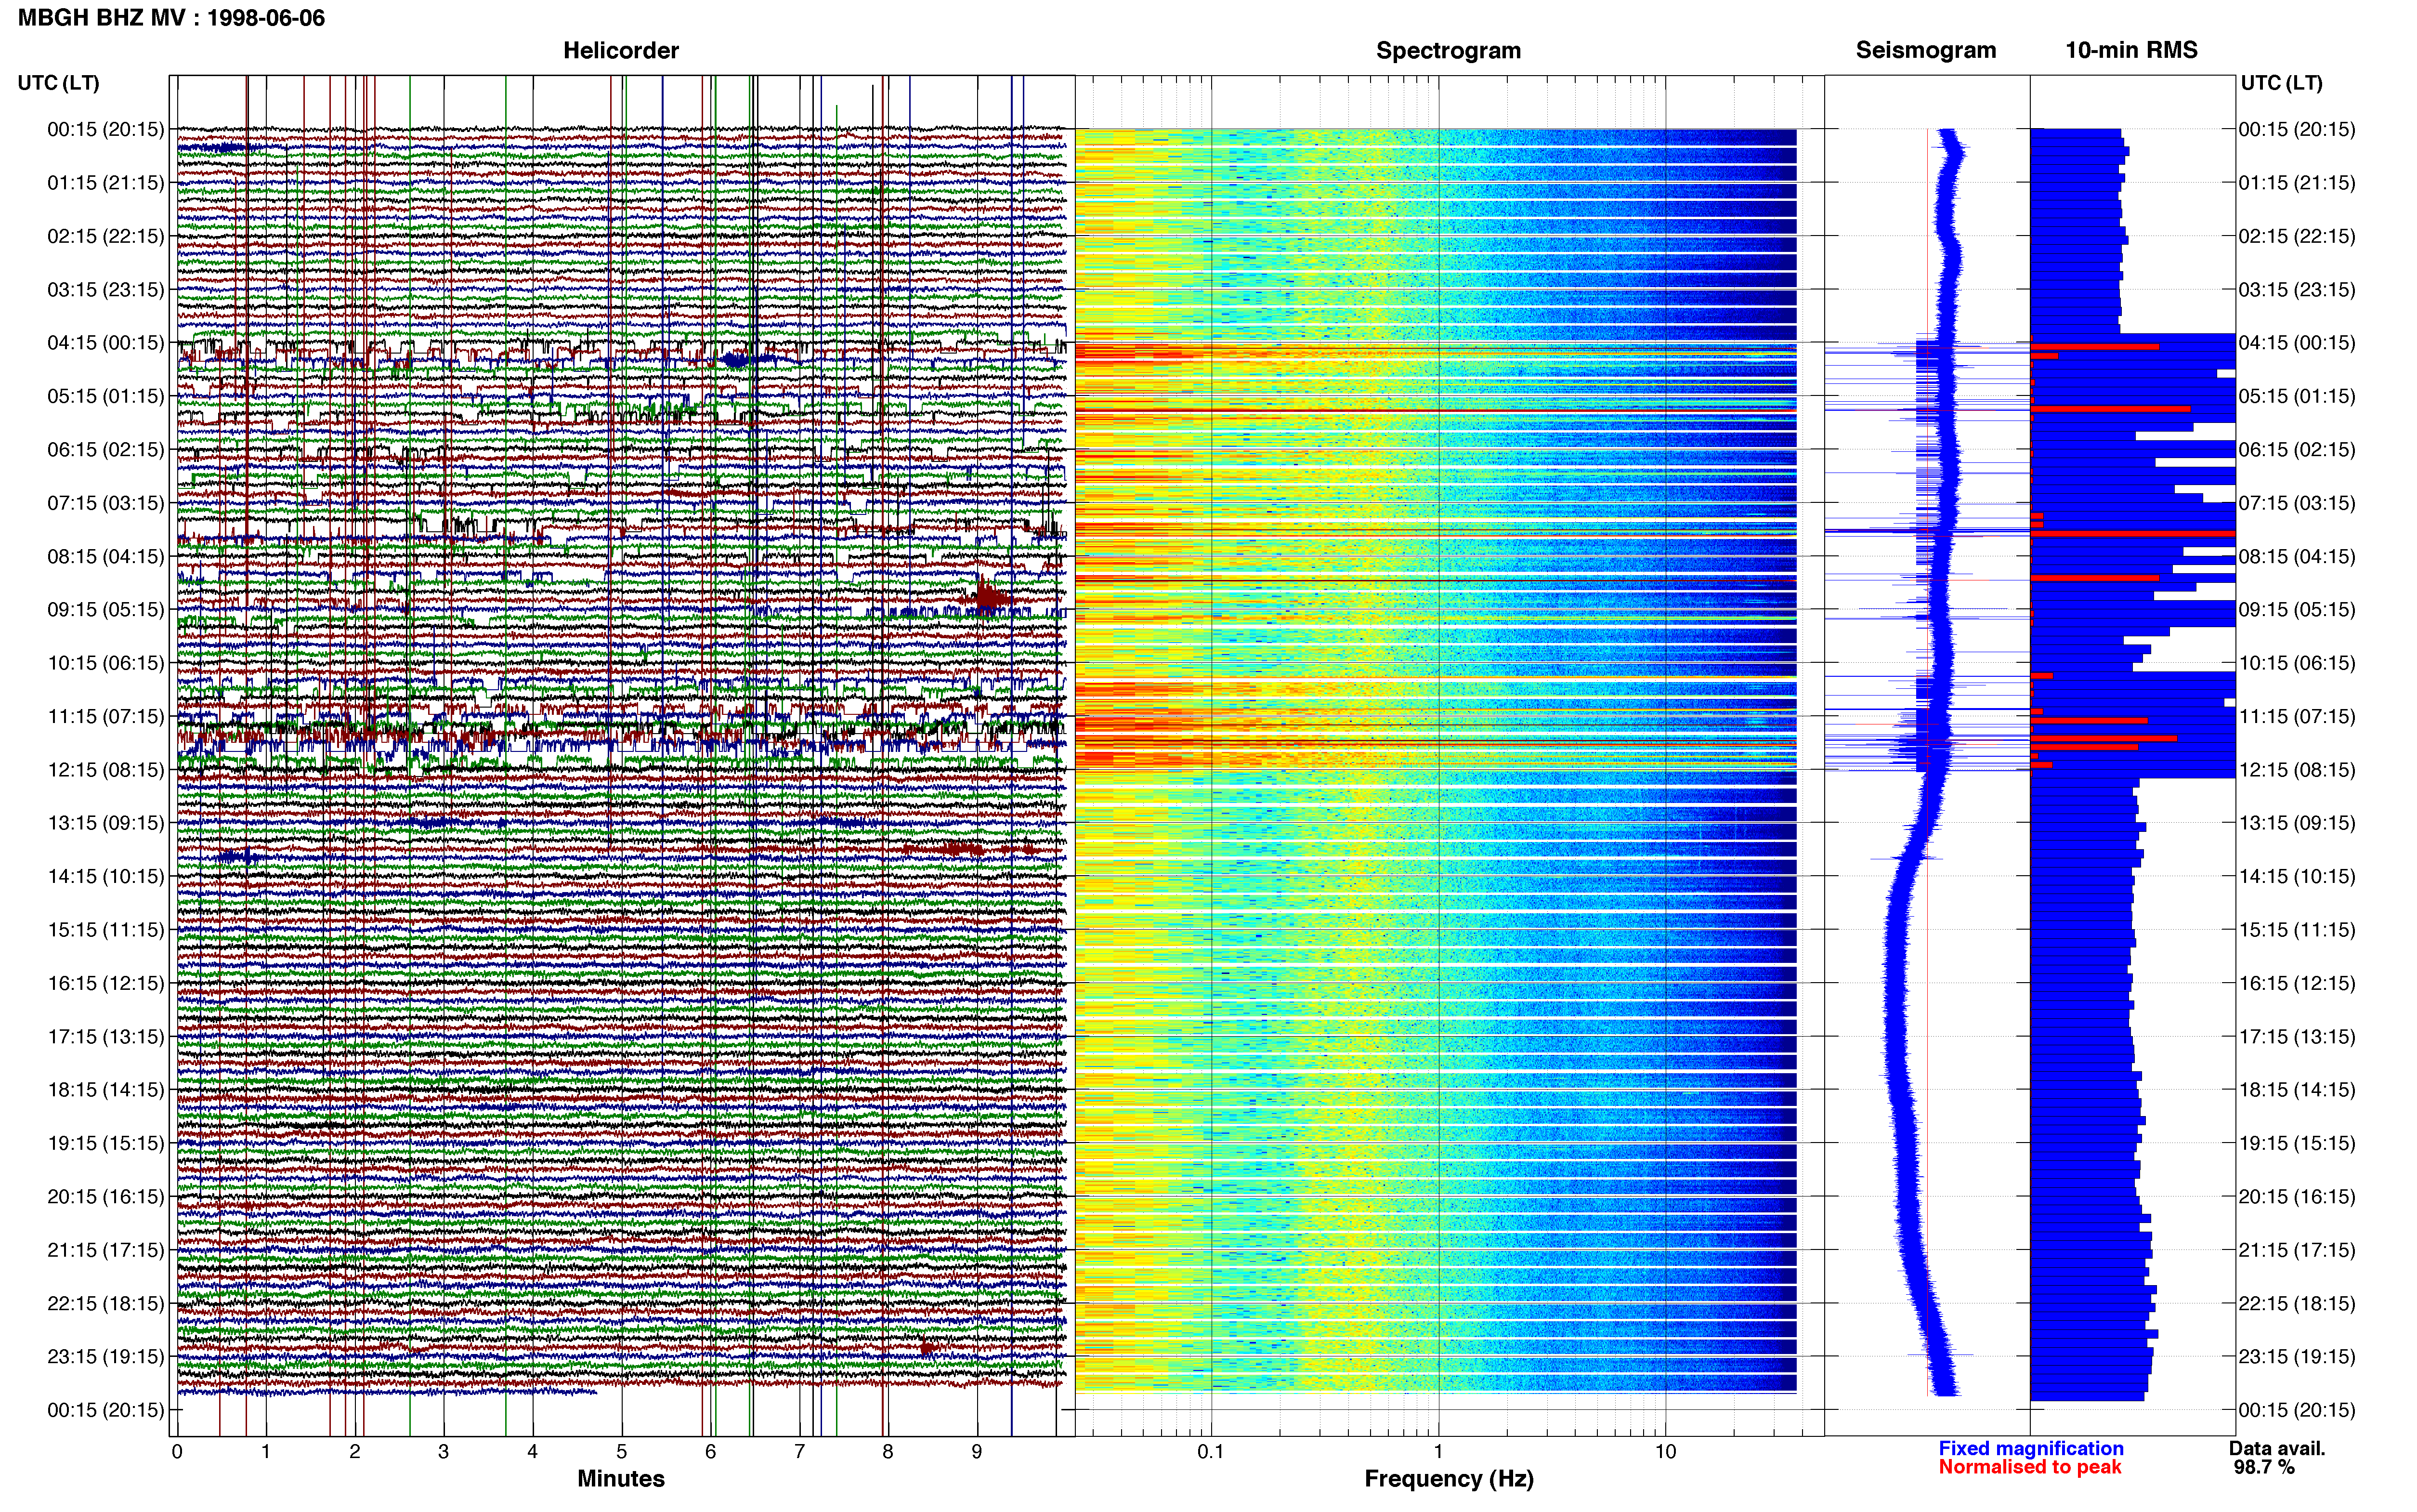This screenshot has width=2417, height=1512.
Task: Click the '10-min RMS' panel heading
Action: coord(2131,50)
